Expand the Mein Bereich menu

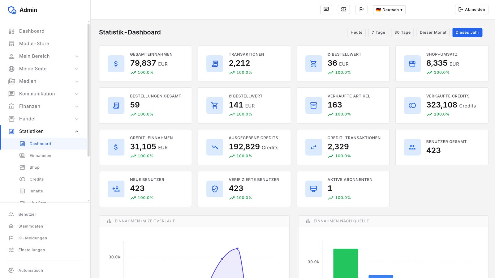click(44, 56)
